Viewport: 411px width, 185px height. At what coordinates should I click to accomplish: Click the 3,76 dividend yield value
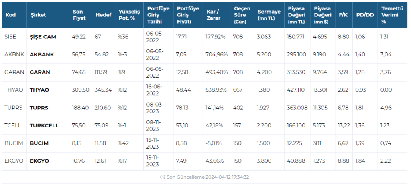click(386, 72)
